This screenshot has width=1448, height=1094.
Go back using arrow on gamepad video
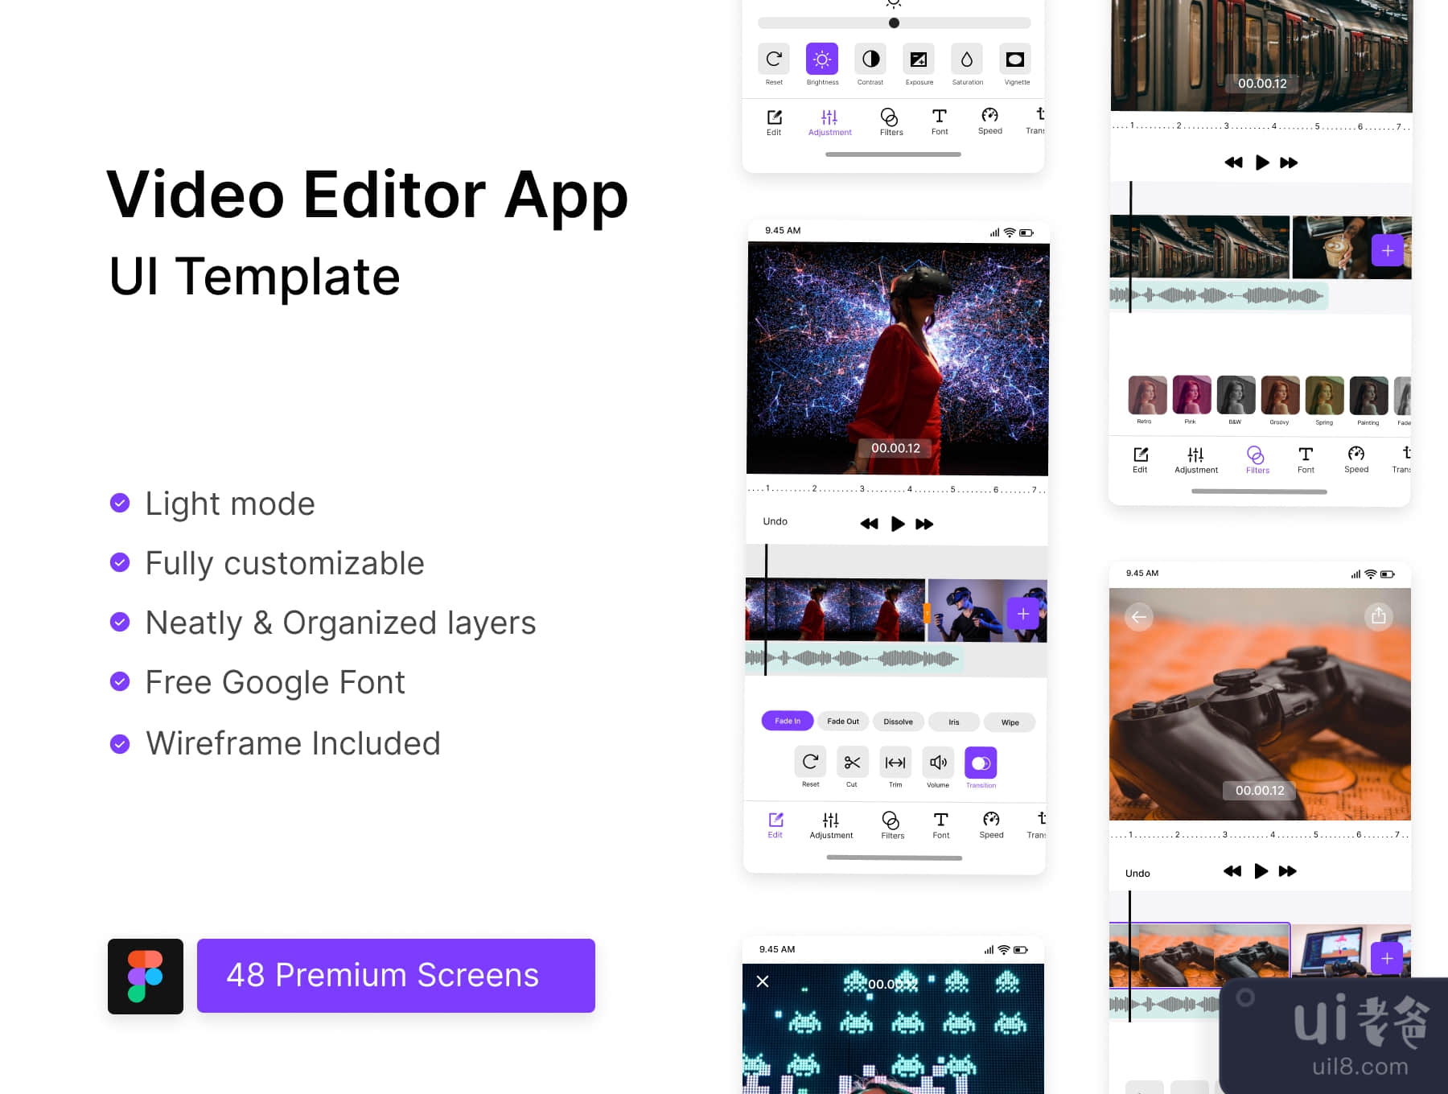(x=1138, y=617)
